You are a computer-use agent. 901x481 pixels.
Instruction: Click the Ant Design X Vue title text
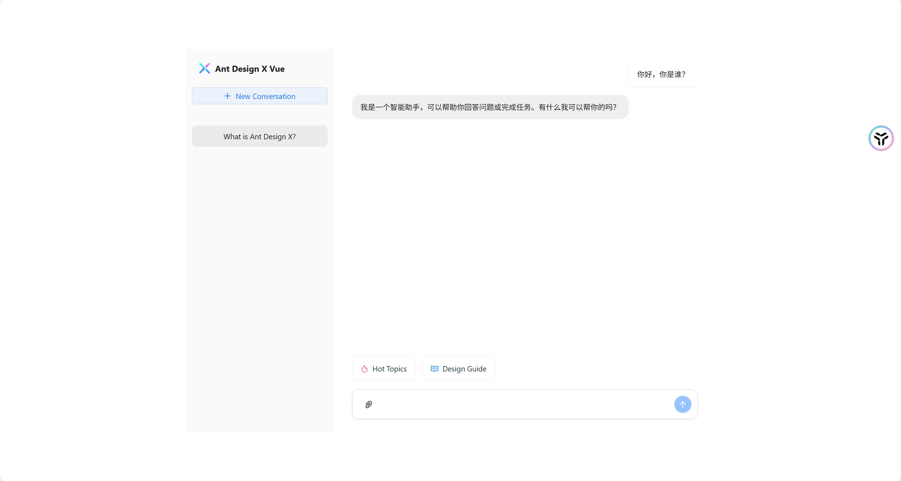click(250, 69)
